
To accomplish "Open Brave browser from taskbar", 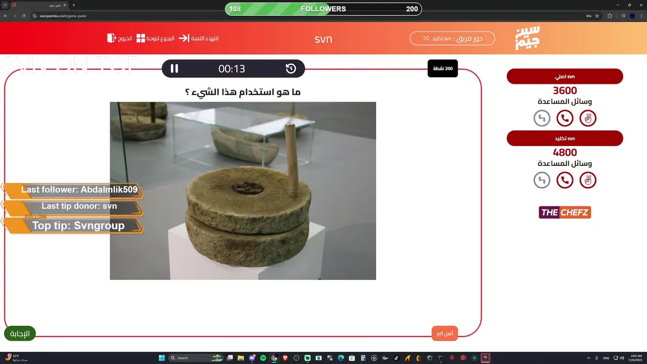I will click(286, 358).
